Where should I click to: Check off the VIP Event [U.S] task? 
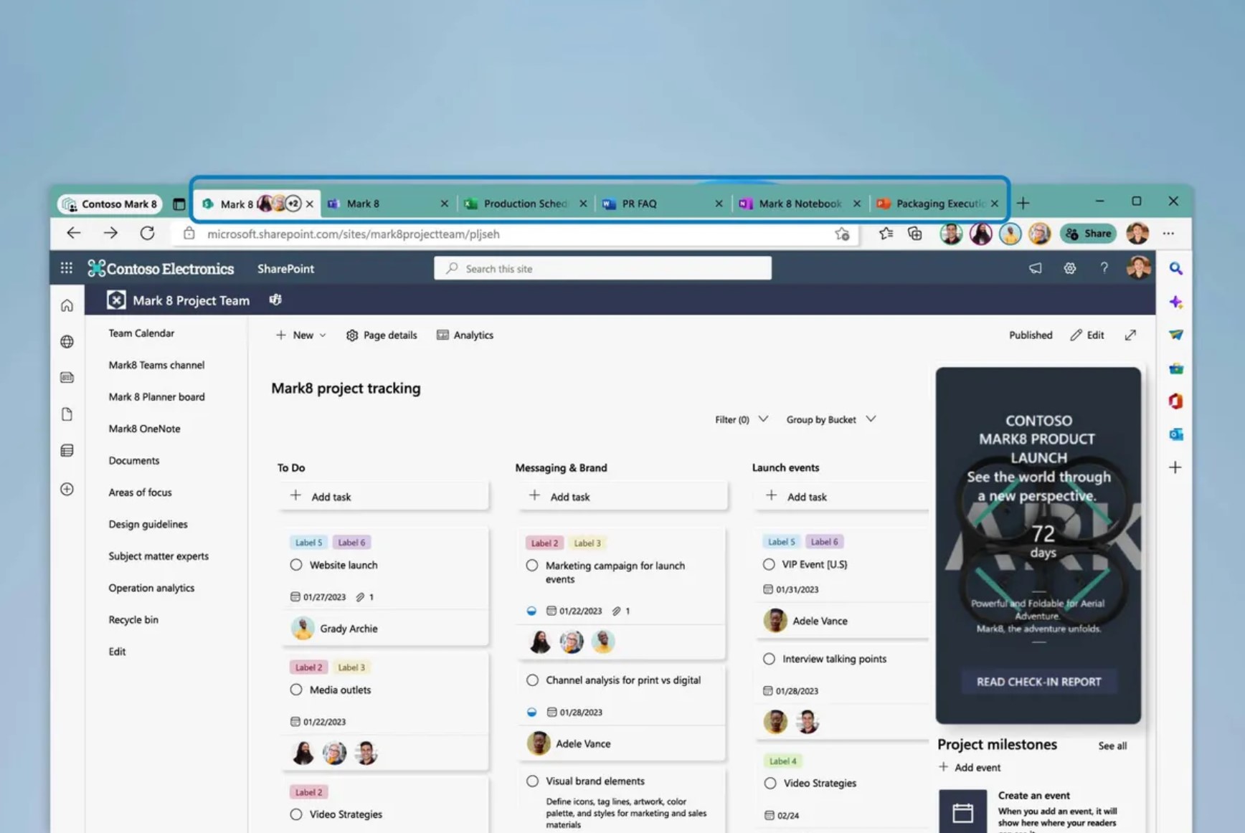768,564
